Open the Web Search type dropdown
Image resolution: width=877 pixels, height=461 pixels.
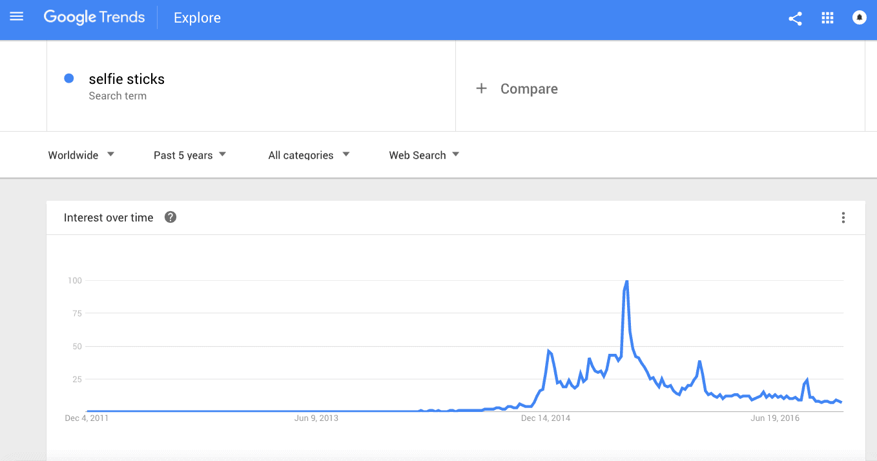coord(424,155)
